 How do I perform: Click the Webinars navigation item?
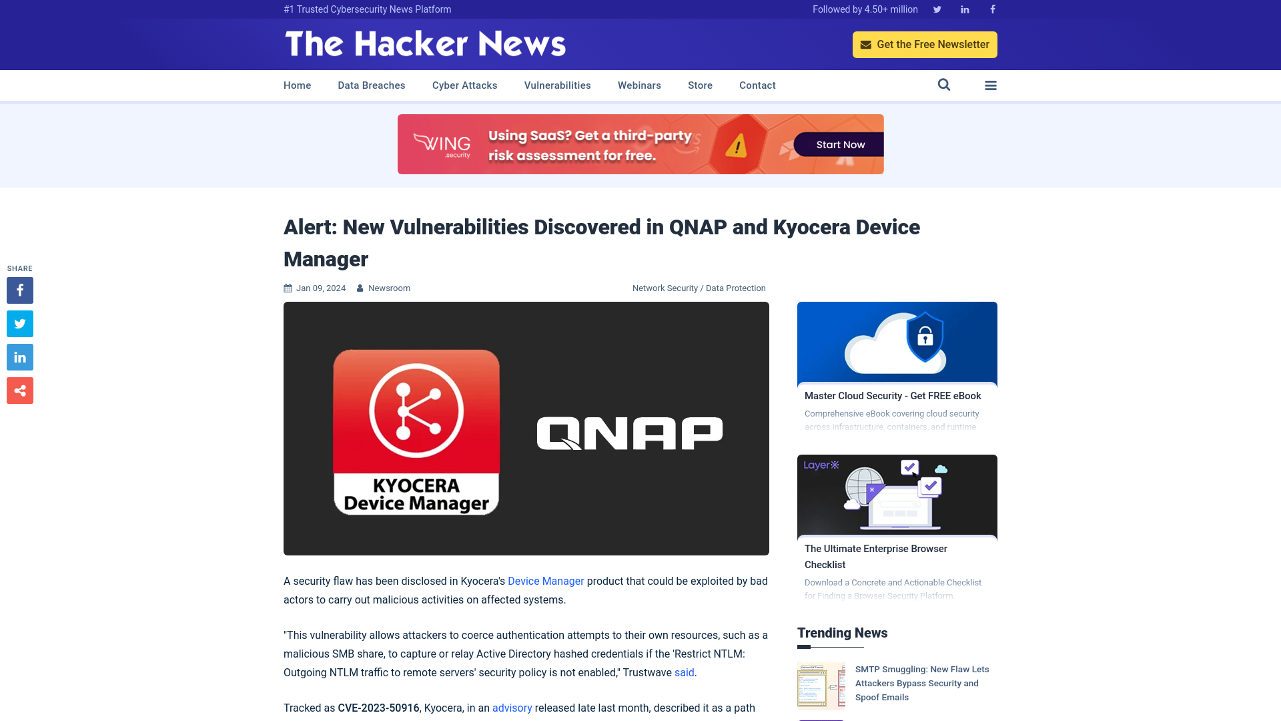point(640,85)
